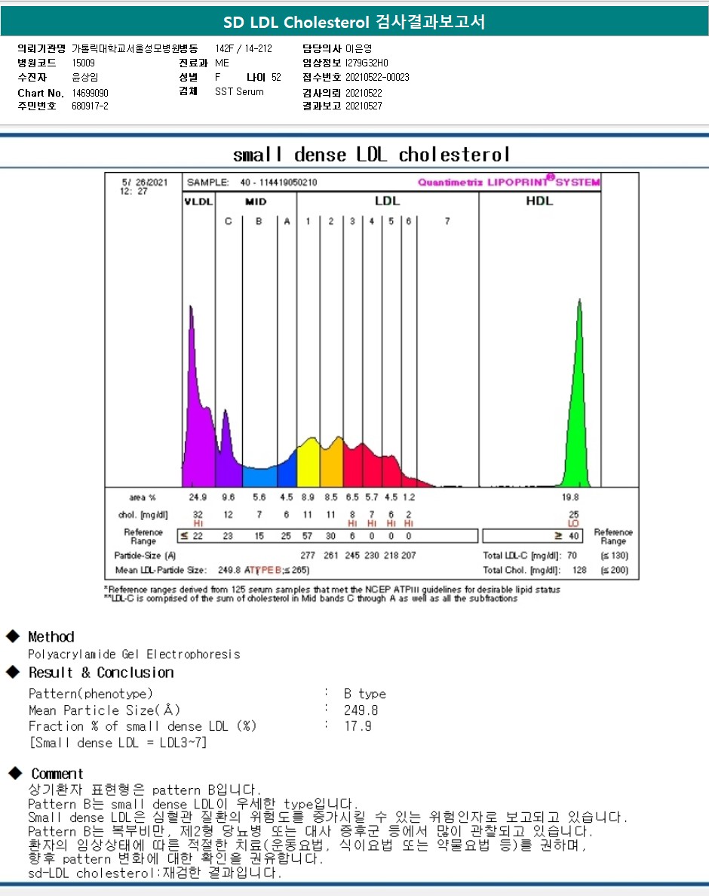Click the SD LDL Cholesterol title banner
This screenshot has width=709, height=896.
[x=354, y=23]
